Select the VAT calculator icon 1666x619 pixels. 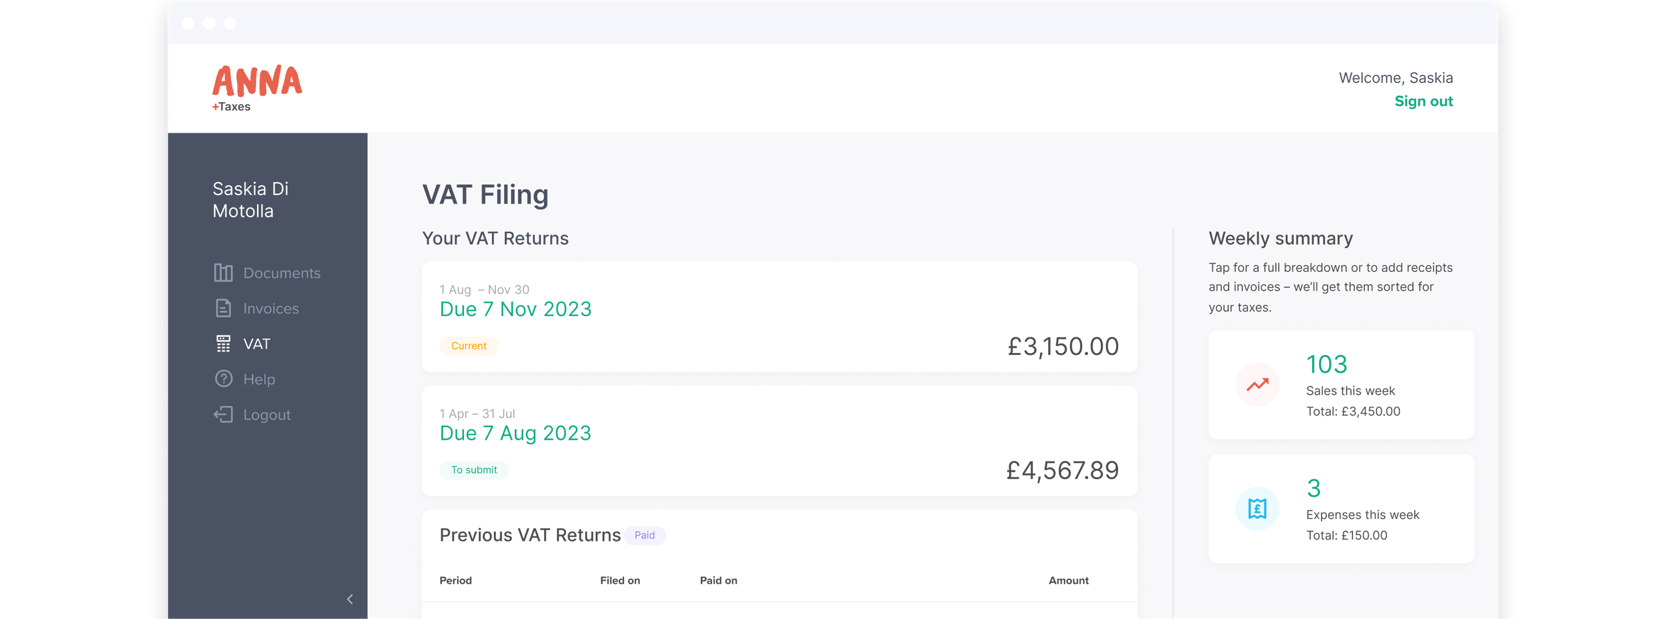tap(223, 343)
